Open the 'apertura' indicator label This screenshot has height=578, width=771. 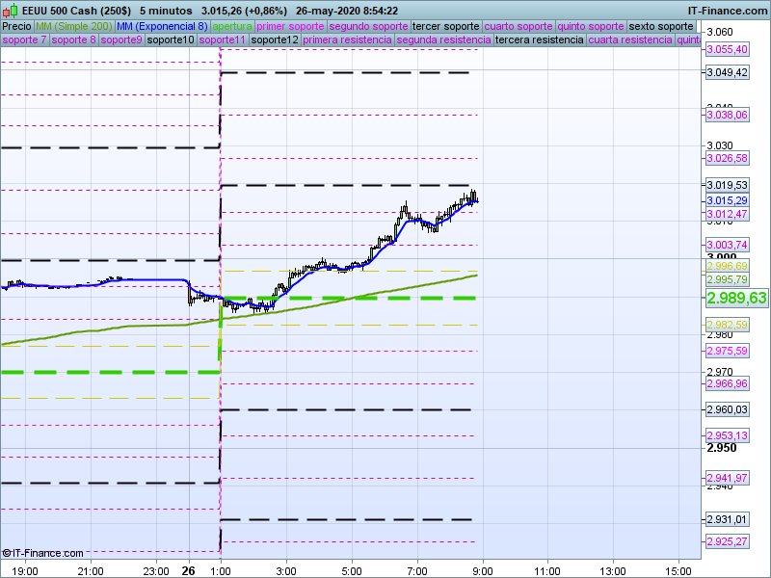coord(232,26)
